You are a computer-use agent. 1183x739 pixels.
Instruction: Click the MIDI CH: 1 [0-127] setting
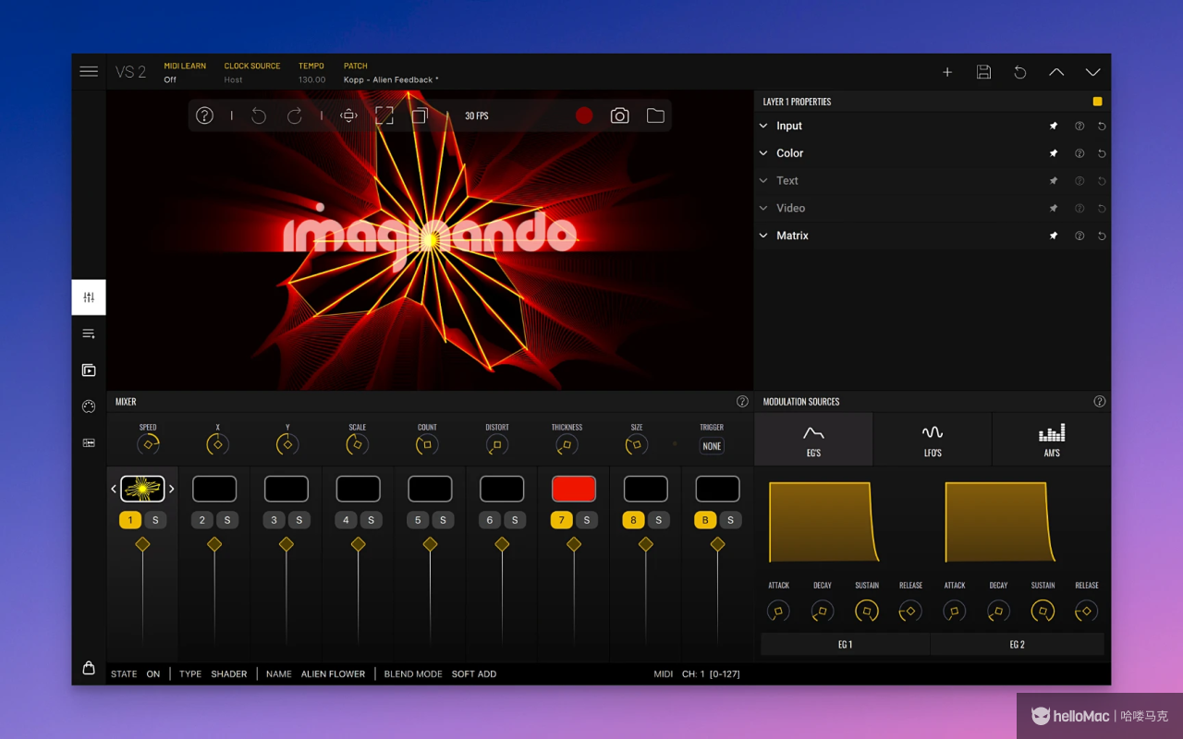[x=711, y=674]
